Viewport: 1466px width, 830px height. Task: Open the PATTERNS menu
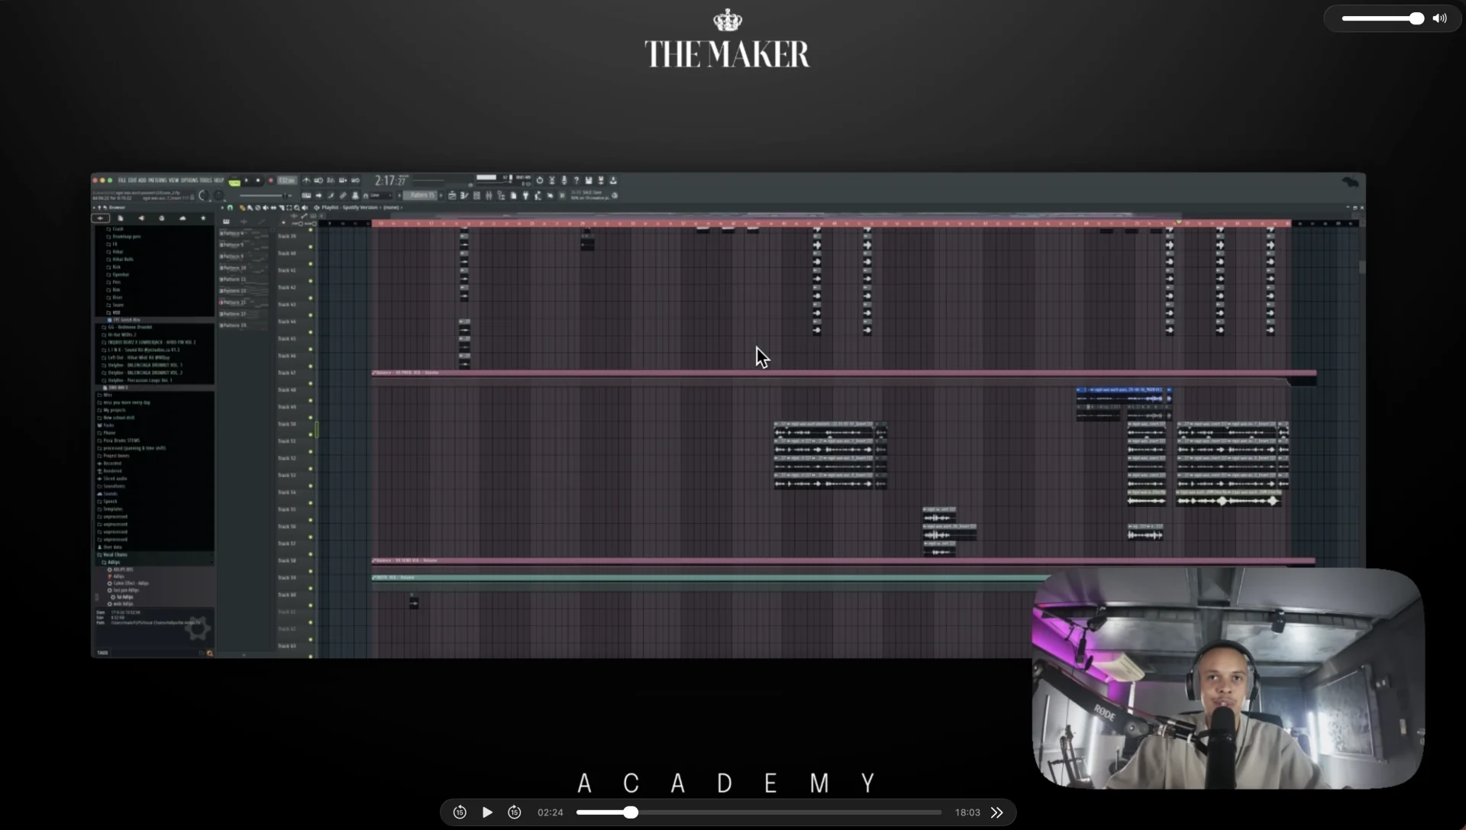(157, 180)
